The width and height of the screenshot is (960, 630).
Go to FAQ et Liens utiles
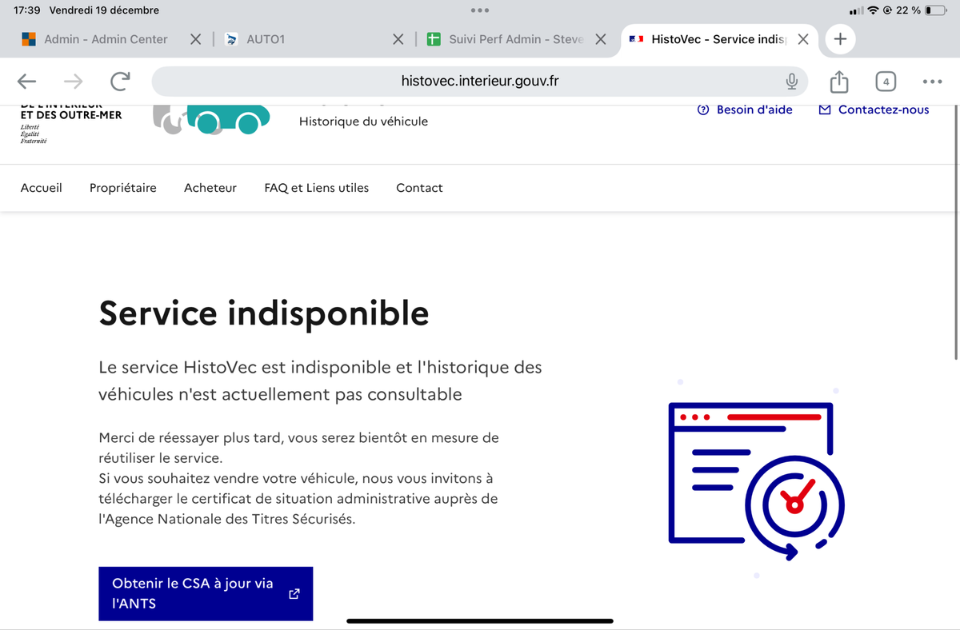click(317, 188)
